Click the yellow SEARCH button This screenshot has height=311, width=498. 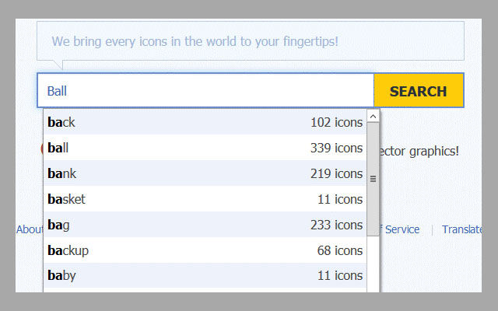click(x=419, y=91)
